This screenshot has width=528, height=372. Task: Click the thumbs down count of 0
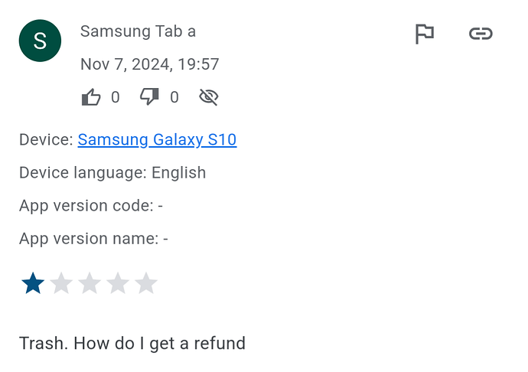point(174,97)
